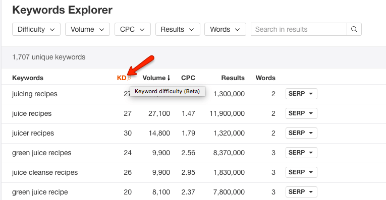Click results value 8,370,000
Image resolution: width=386 pixels, height=200 pixels.
click(x=229, y=153)
